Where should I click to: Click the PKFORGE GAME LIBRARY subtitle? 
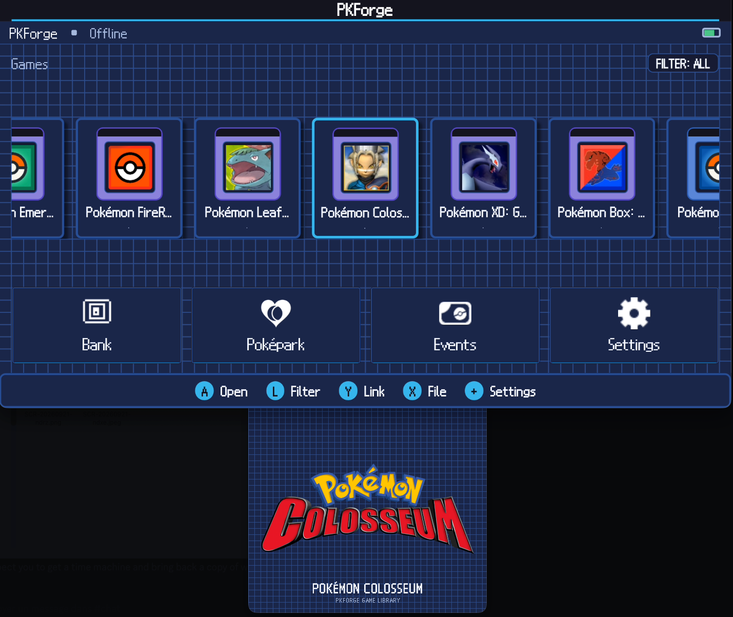(x=368, y=601)
